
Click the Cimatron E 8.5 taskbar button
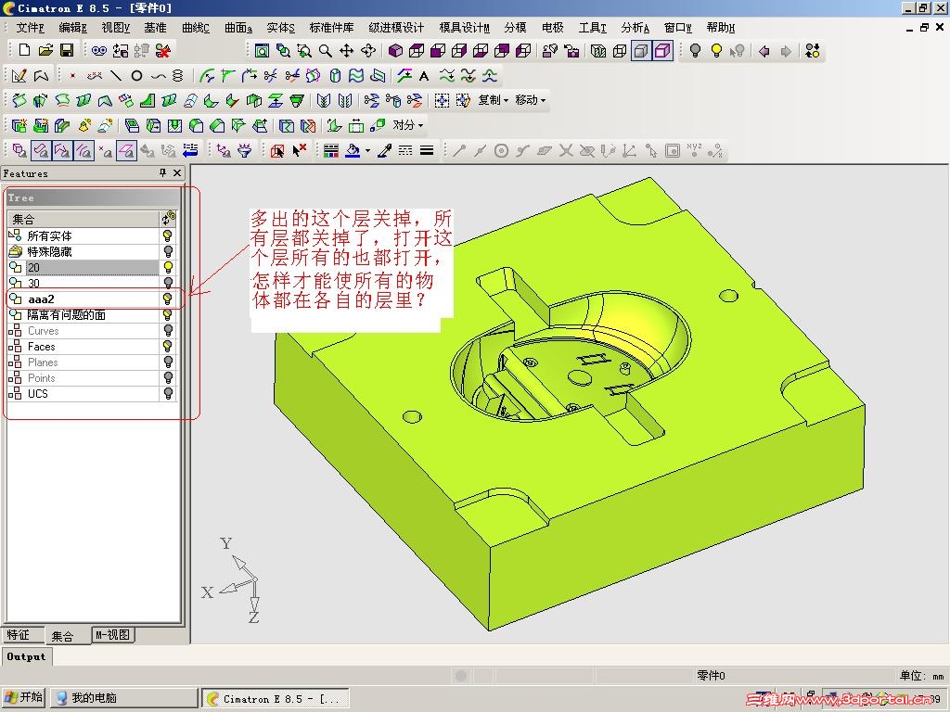coord(276,698)
